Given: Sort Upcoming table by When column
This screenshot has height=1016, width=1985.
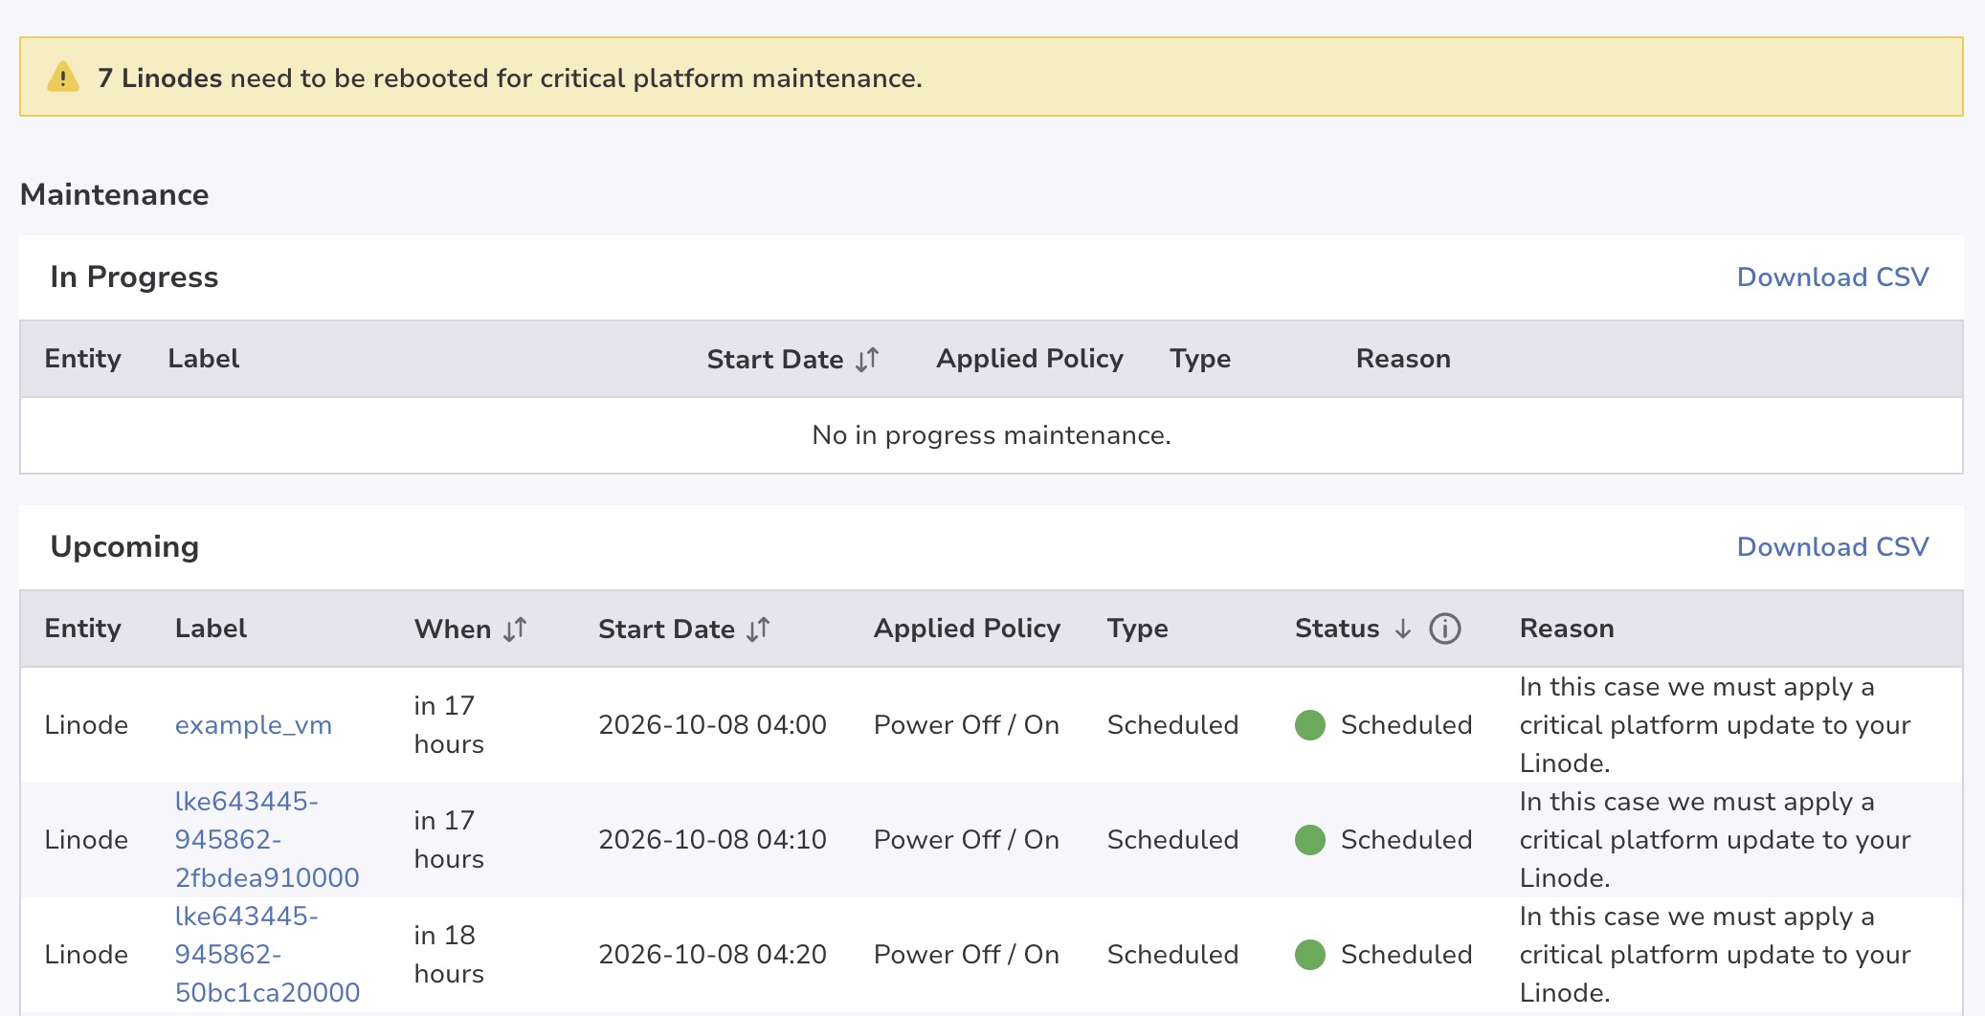Looking at the screenshot, I should [x=515, y=629].
